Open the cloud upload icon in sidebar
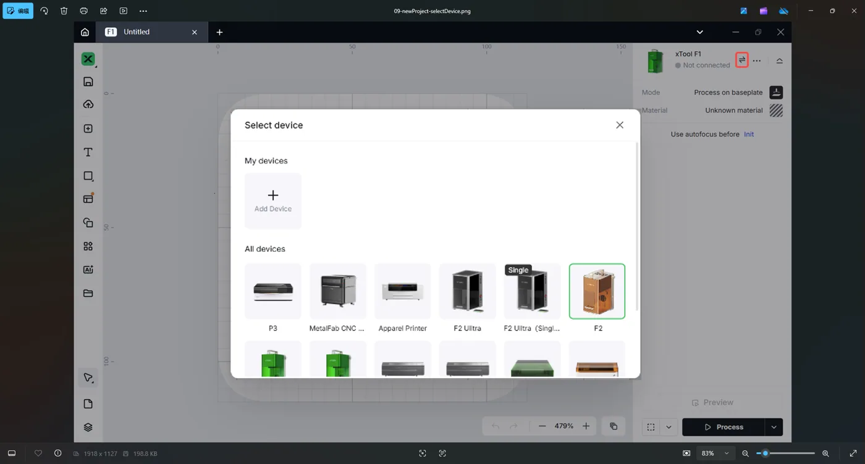 (x=88, y=104)
